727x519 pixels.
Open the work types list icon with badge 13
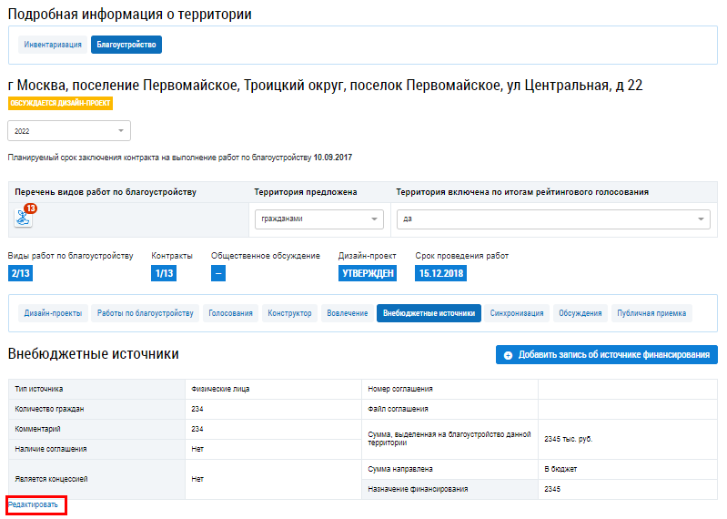point(23,219)
